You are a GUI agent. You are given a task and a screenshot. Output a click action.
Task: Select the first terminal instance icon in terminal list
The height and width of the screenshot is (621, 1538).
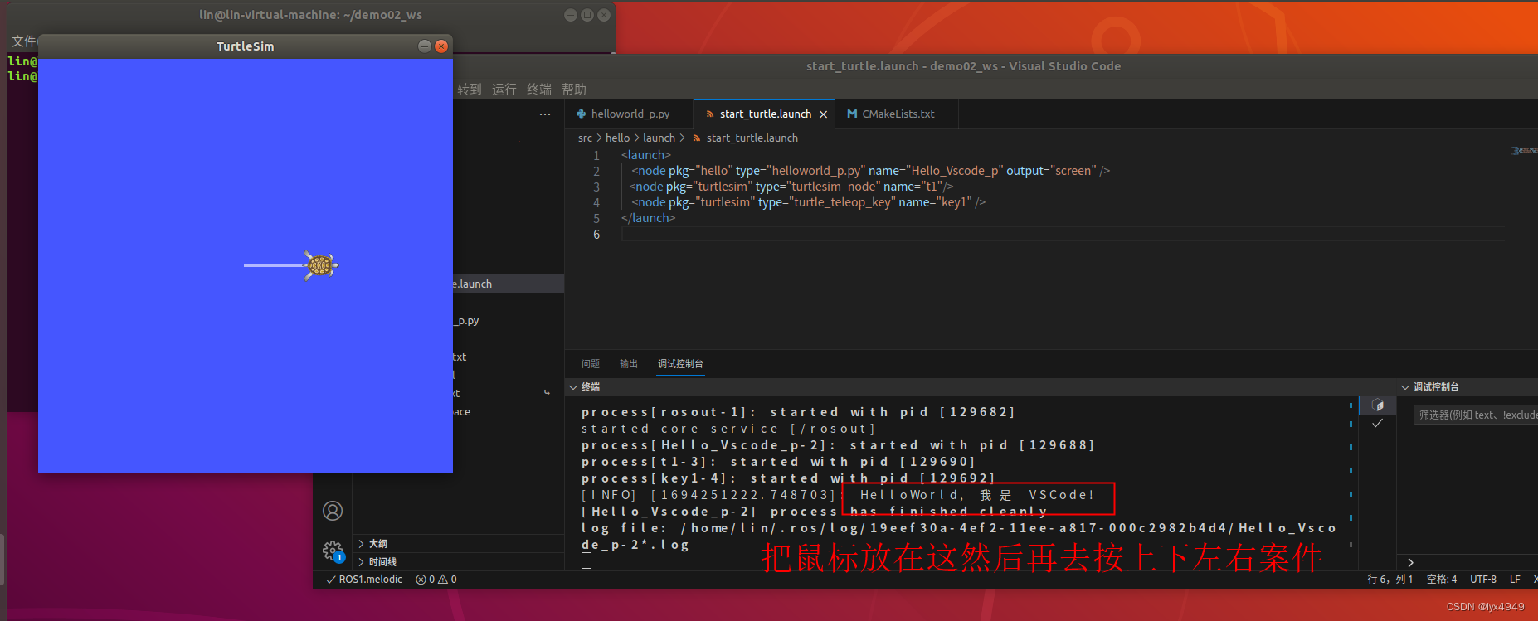(1378, 405)
